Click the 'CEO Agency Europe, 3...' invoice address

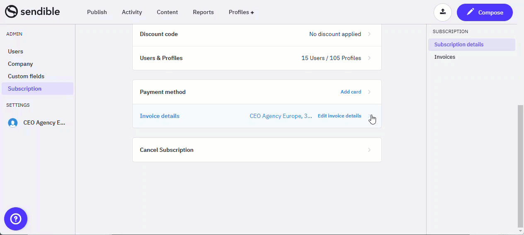(281, 116)
